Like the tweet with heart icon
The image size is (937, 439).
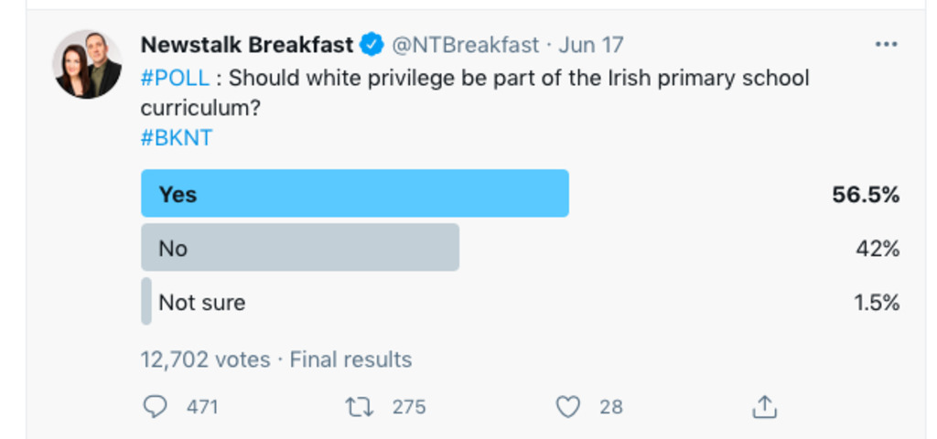(568, 406)
